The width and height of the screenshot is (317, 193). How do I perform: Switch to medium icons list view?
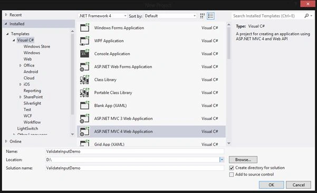coord(210,16)
